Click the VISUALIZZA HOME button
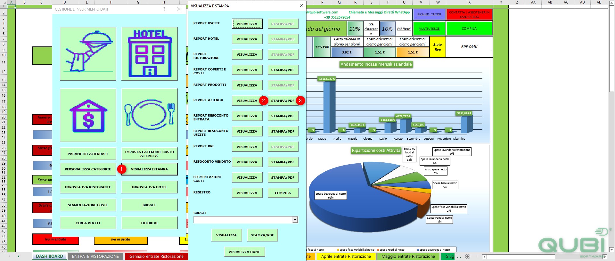615x261 pixels. tap(244, 252)
